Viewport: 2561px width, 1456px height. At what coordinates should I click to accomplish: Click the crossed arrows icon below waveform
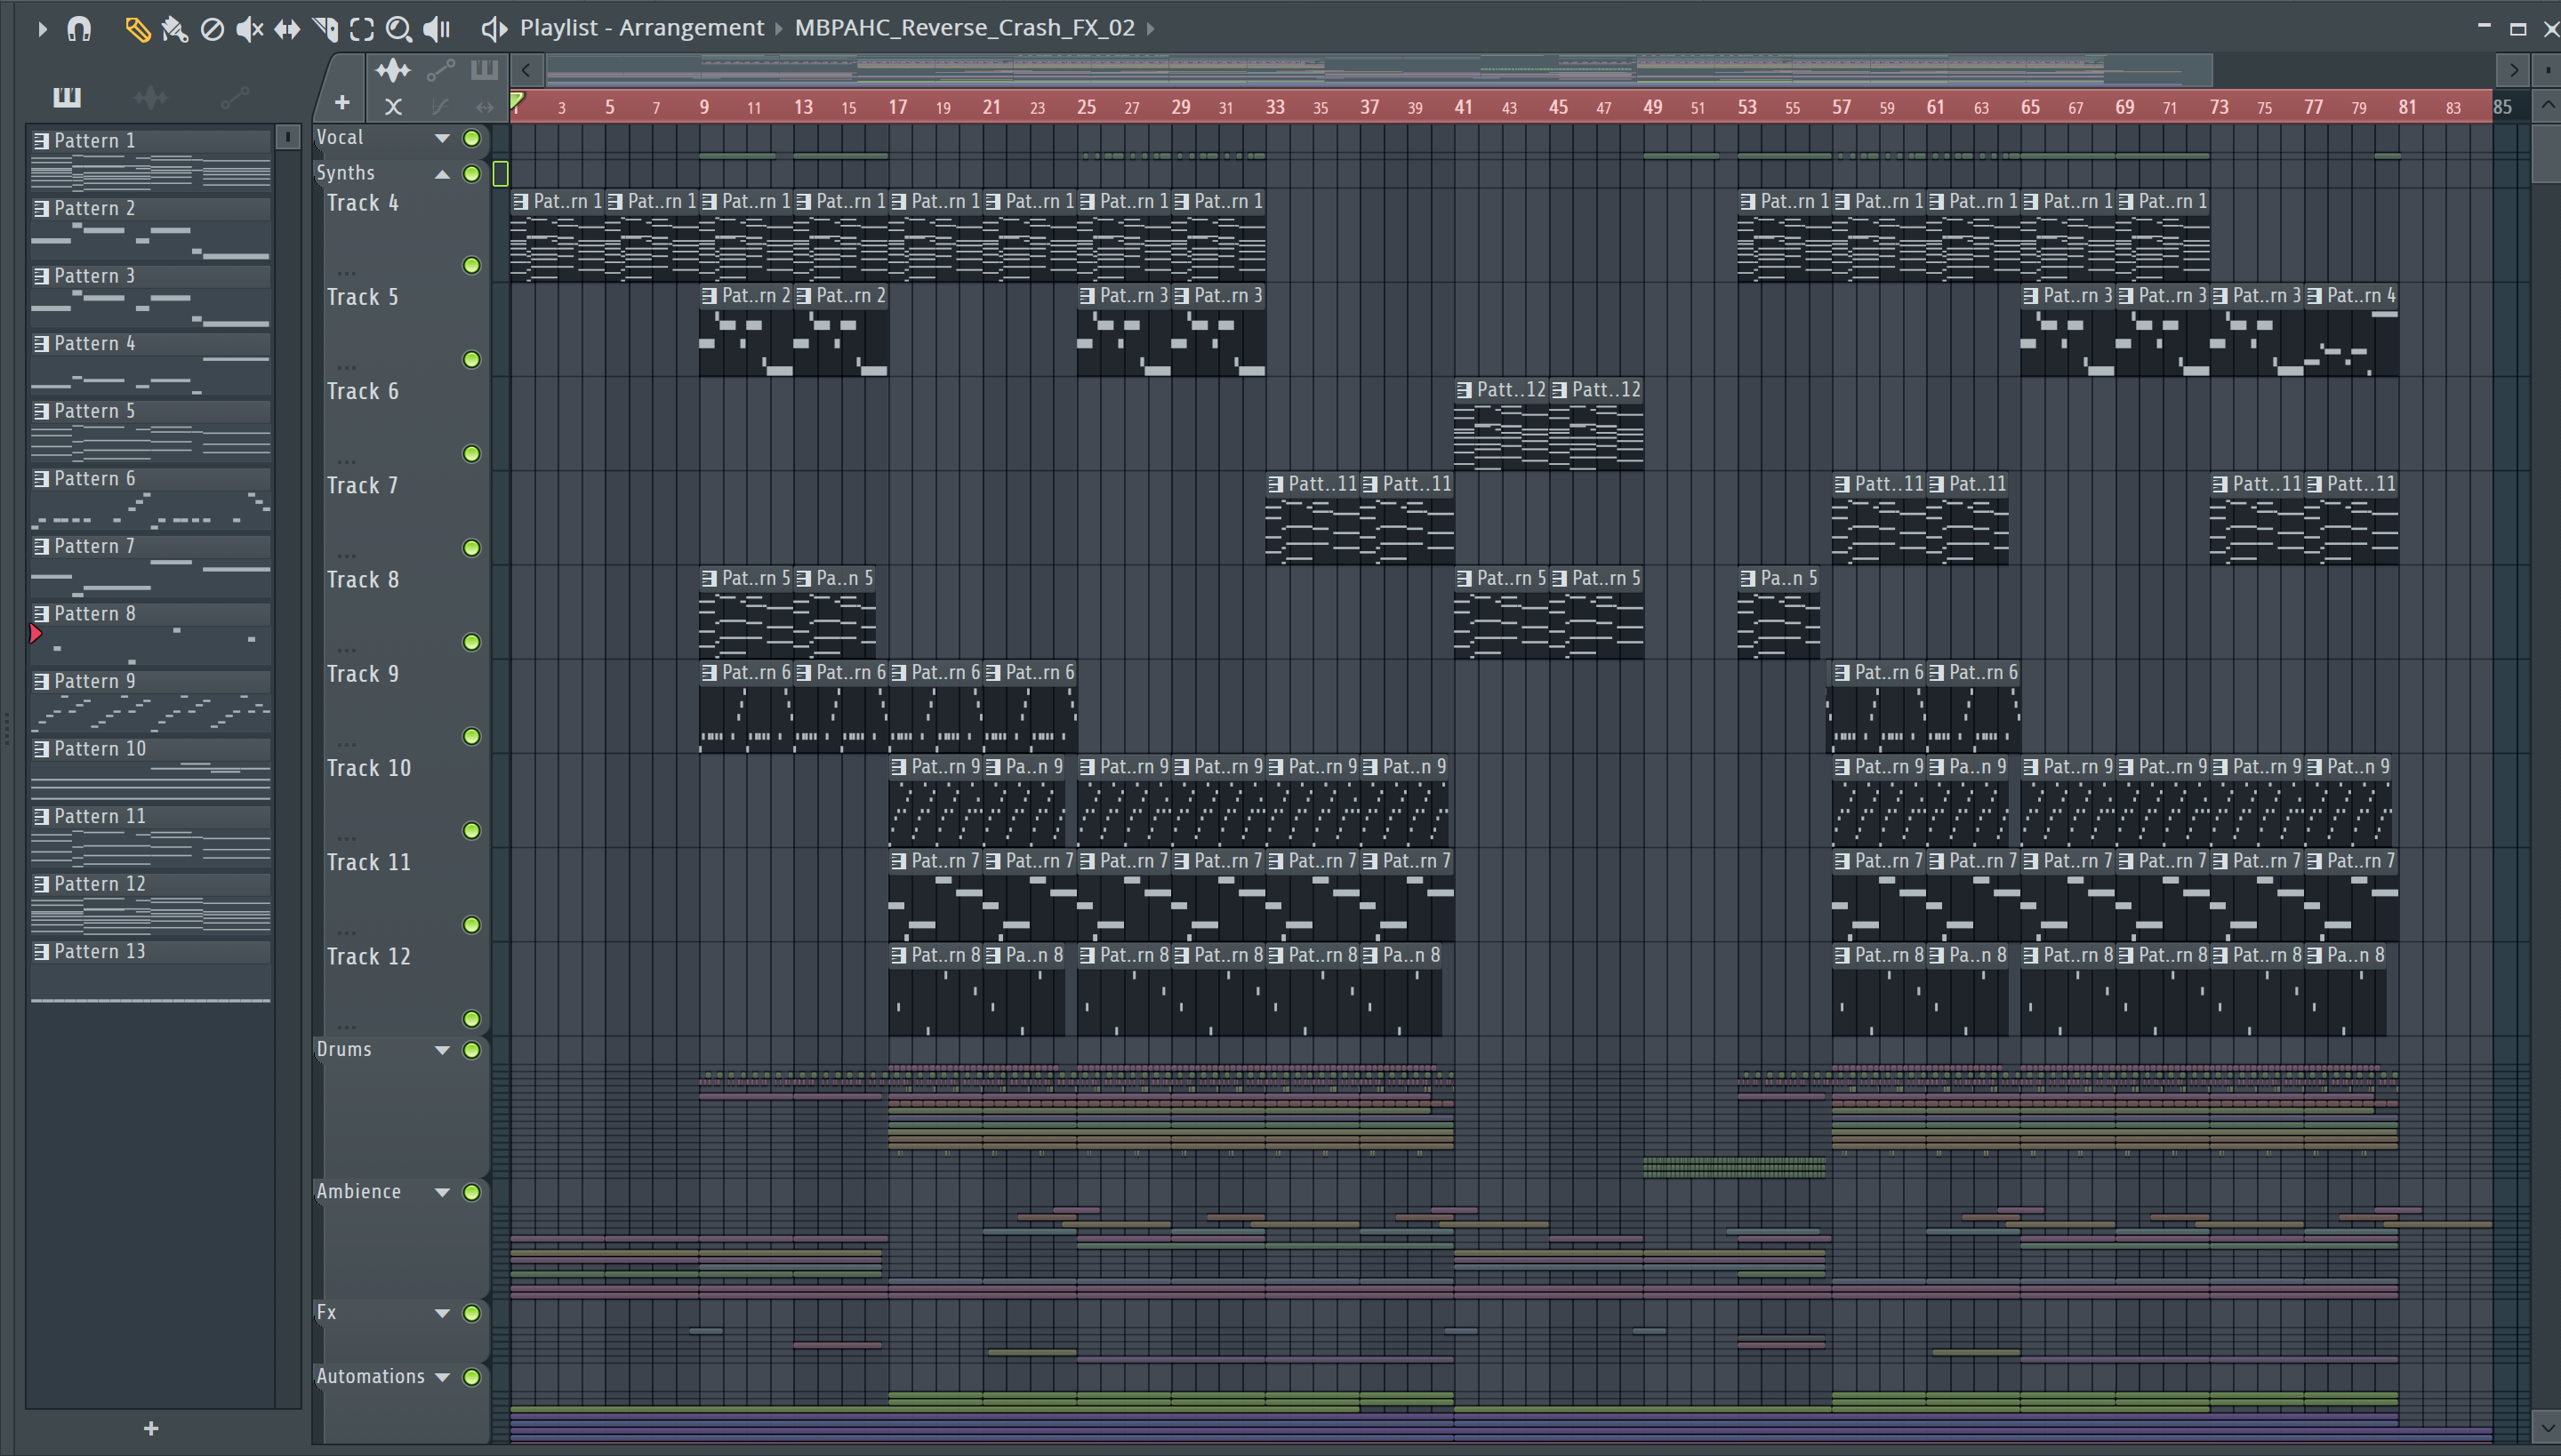pos(393,106)
